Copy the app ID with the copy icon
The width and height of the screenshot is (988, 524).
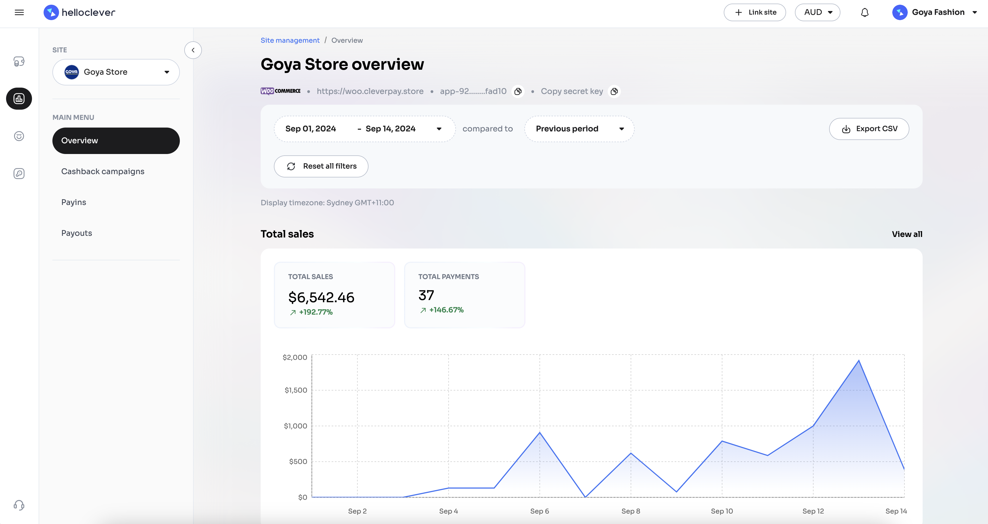(518, 91)
